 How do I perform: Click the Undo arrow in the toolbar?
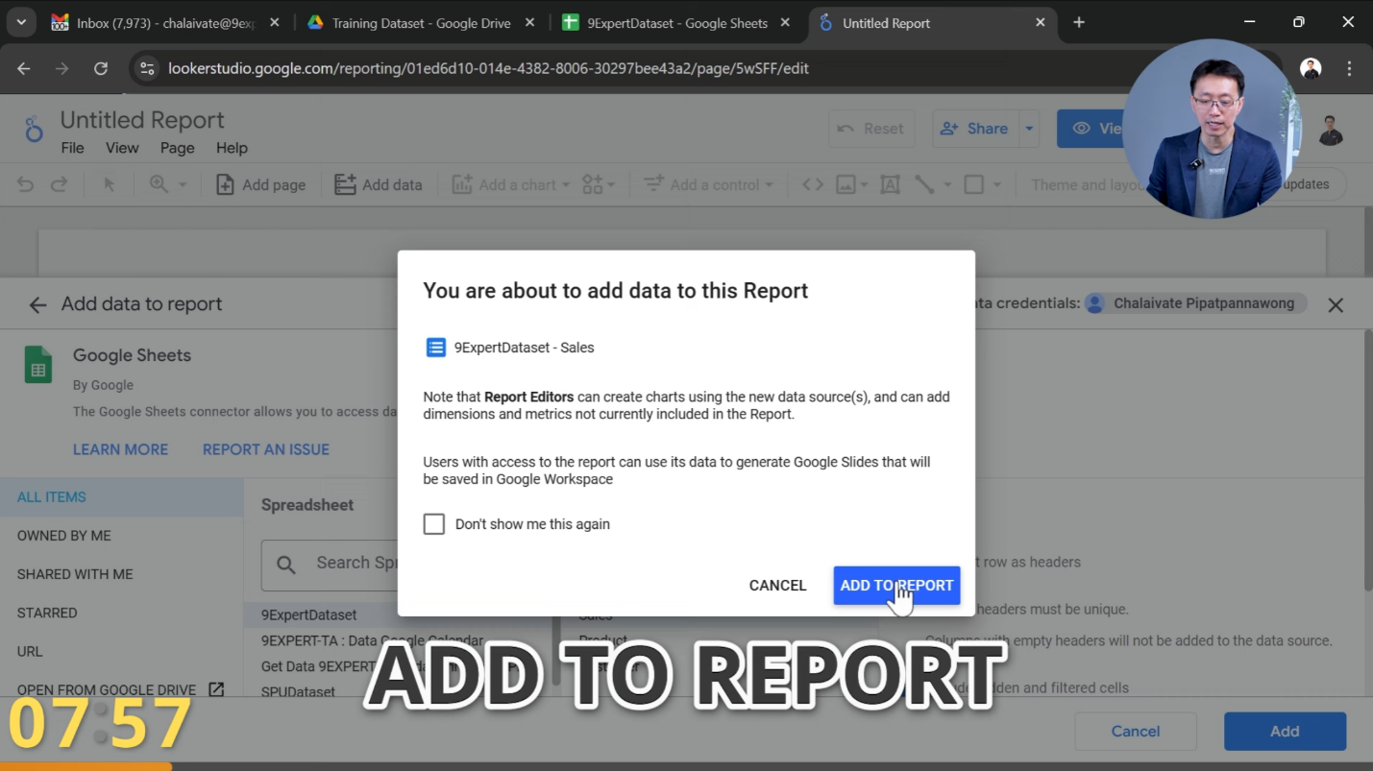(25, 183)
